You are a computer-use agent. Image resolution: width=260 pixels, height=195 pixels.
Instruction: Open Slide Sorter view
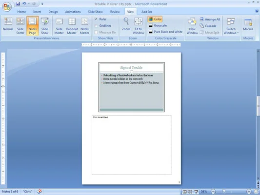click(20, 26)
